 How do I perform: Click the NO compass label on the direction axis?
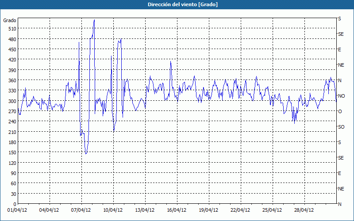click(x=341, y=96)
